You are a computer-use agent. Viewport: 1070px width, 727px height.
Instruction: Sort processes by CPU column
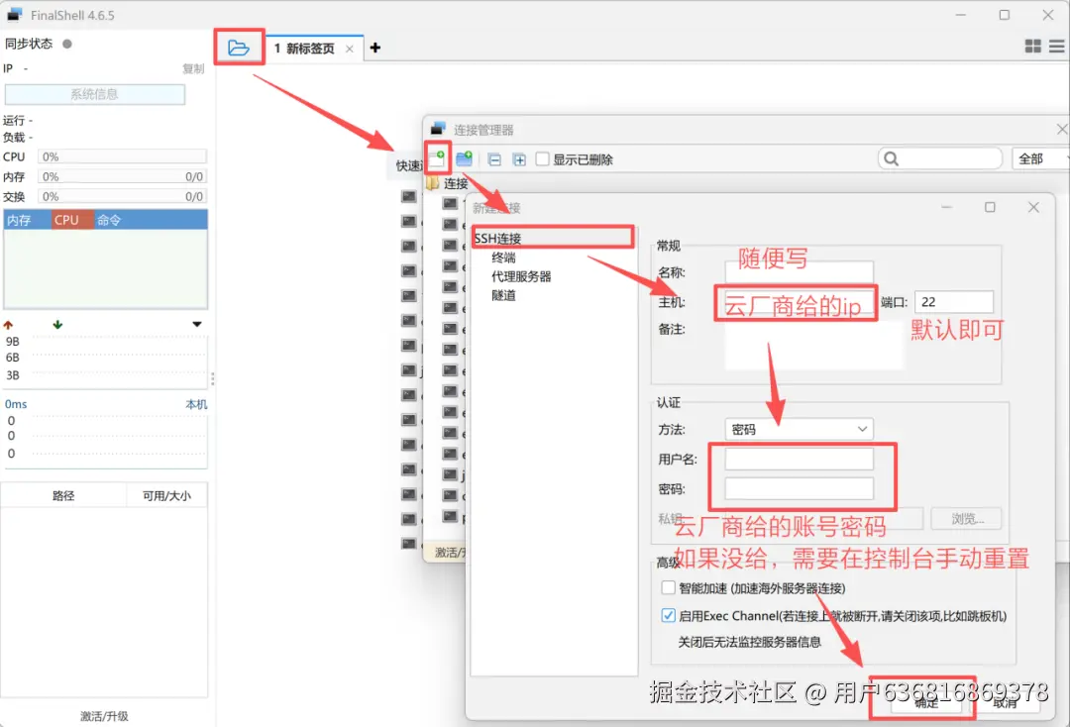72,220
